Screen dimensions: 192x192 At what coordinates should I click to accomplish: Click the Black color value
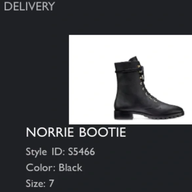click(71, 168)
